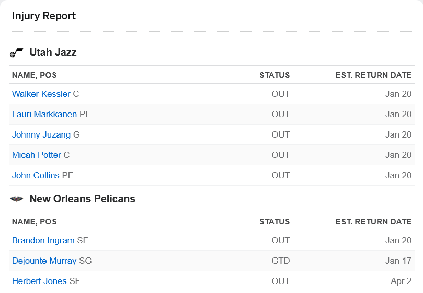Open Herbert Jones profile link

point(39,281)
